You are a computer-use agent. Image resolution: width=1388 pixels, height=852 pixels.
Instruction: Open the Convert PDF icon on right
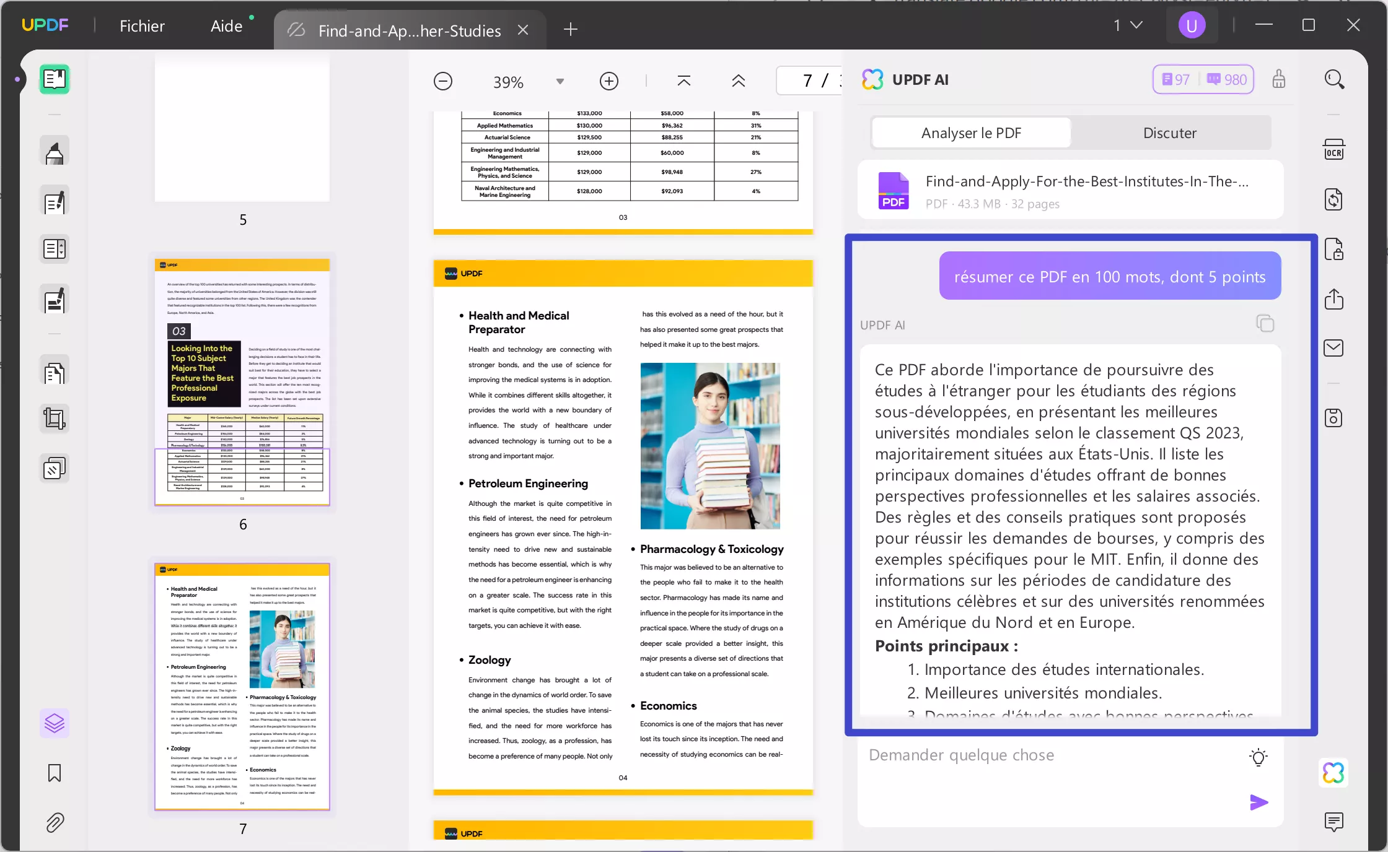tap(1334, 199)
